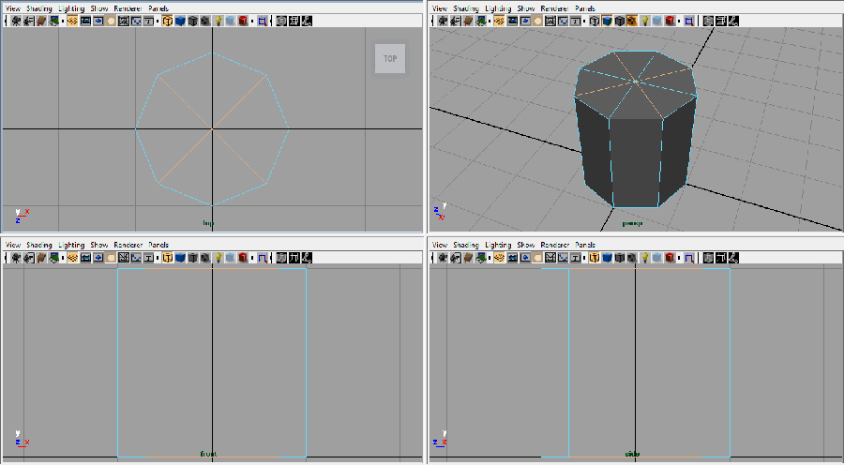Viewport: 844px width, 465px height.
Task: Toggle Isolate Select icon in top viewport
Action: click(263, 21)
